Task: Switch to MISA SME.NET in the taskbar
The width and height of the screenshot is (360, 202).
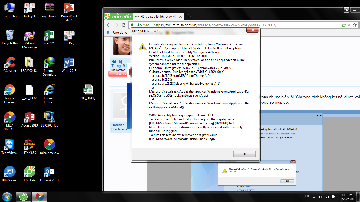Action: [x=40, y=196]
